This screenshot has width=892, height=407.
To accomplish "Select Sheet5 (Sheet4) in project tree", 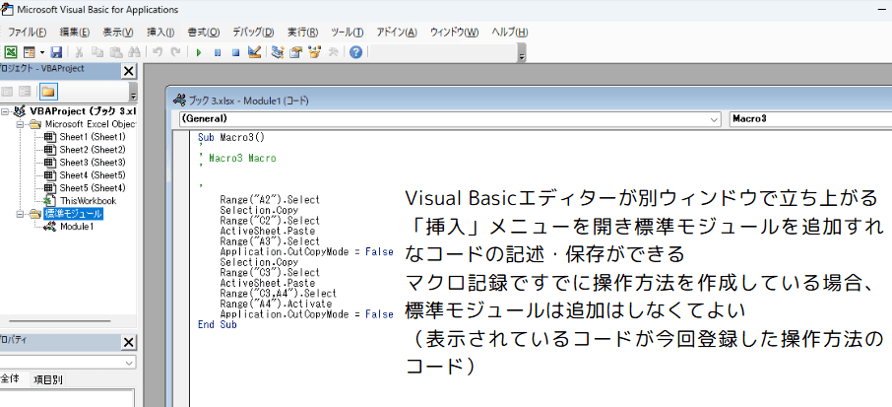I will [93, 188].
